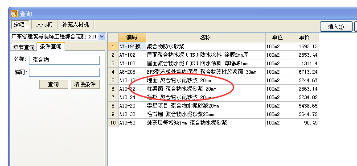Open the 人材机 tab
357x166 pixels.
44,25
